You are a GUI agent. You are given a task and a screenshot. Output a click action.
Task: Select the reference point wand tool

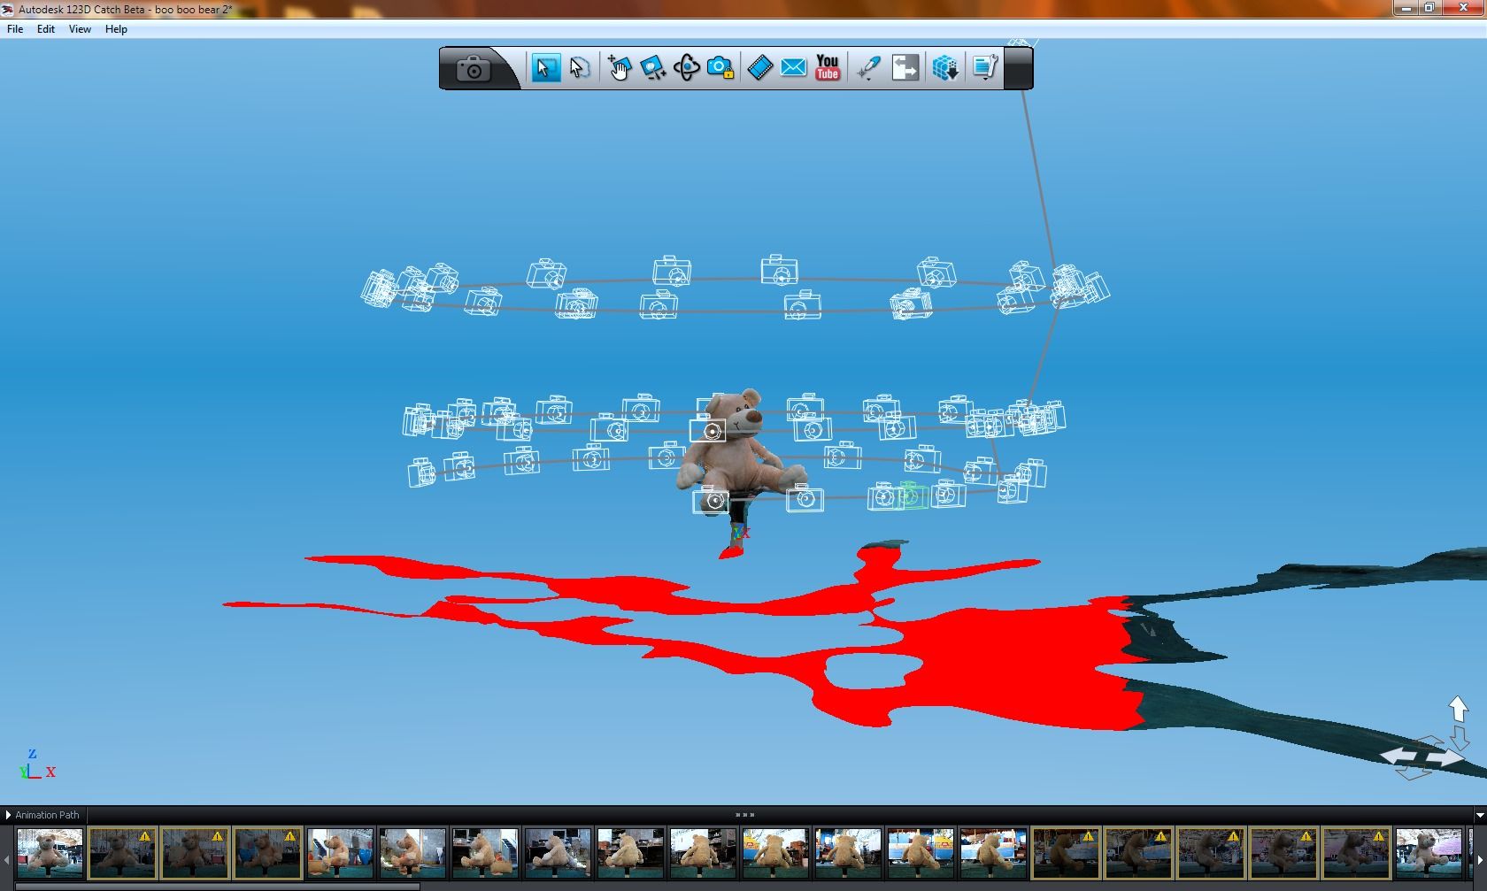[x=867, y=67]
